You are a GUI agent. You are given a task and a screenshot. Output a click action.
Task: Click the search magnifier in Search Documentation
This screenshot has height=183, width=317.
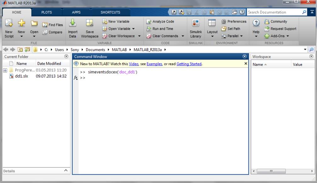pos(304,12)
